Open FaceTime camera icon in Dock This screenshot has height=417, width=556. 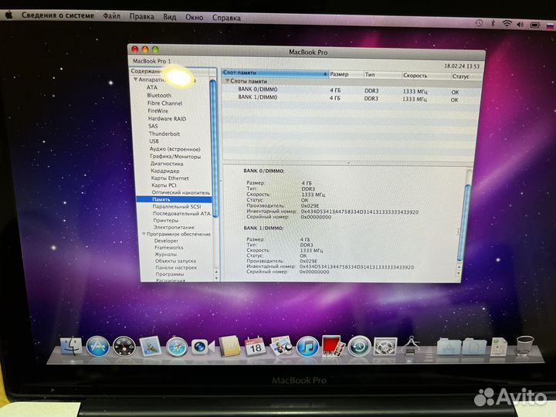[203, 347]
